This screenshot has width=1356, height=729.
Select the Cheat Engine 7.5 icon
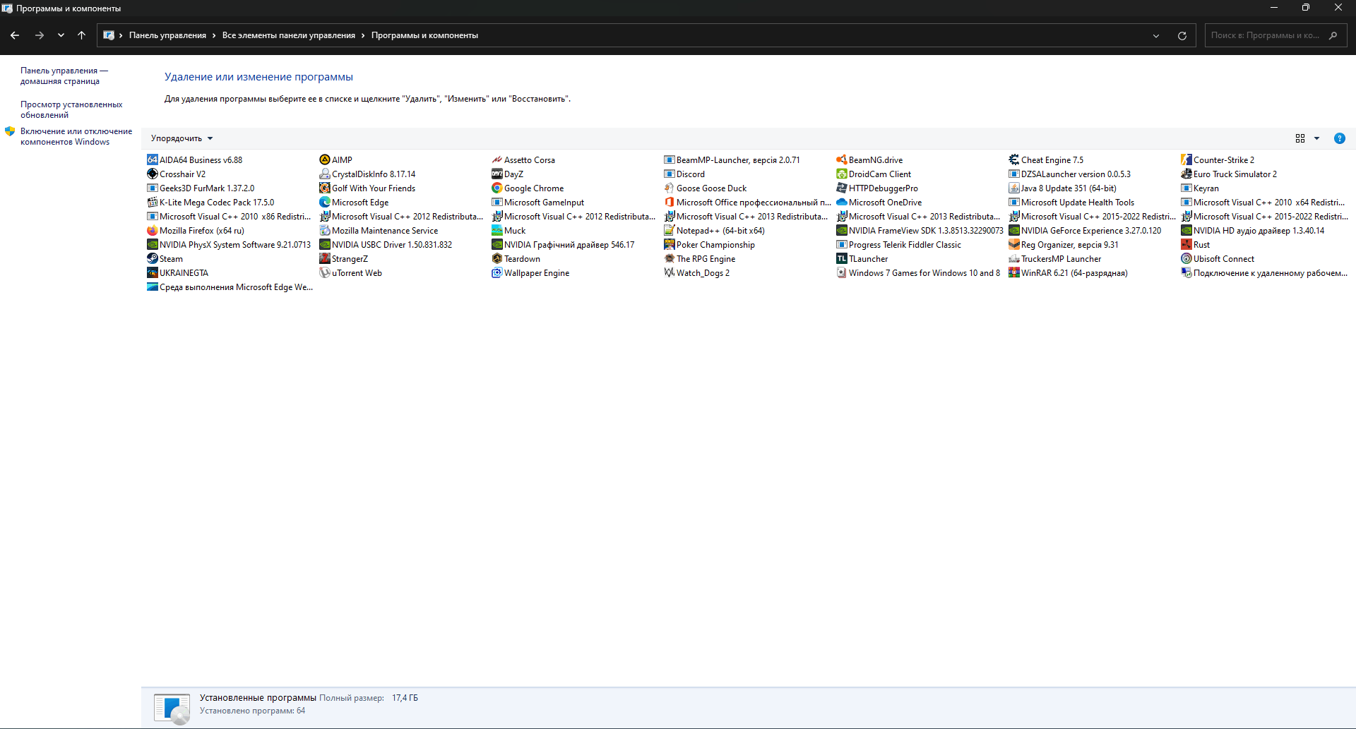pos(1014,160)
